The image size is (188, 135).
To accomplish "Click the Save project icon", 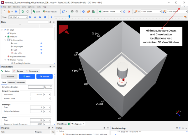I will 16,12.
